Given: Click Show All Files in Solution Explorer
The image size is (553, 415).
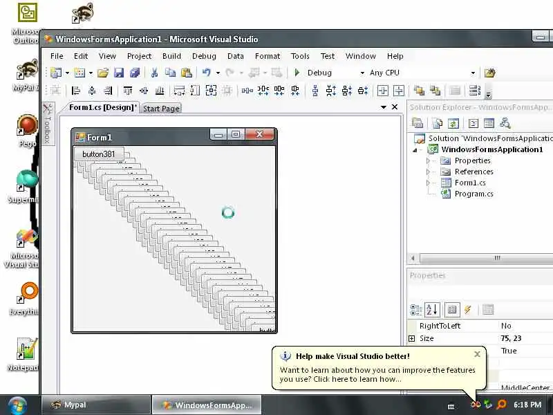Looking at the screenshot, I should click(x=438, y=123).
